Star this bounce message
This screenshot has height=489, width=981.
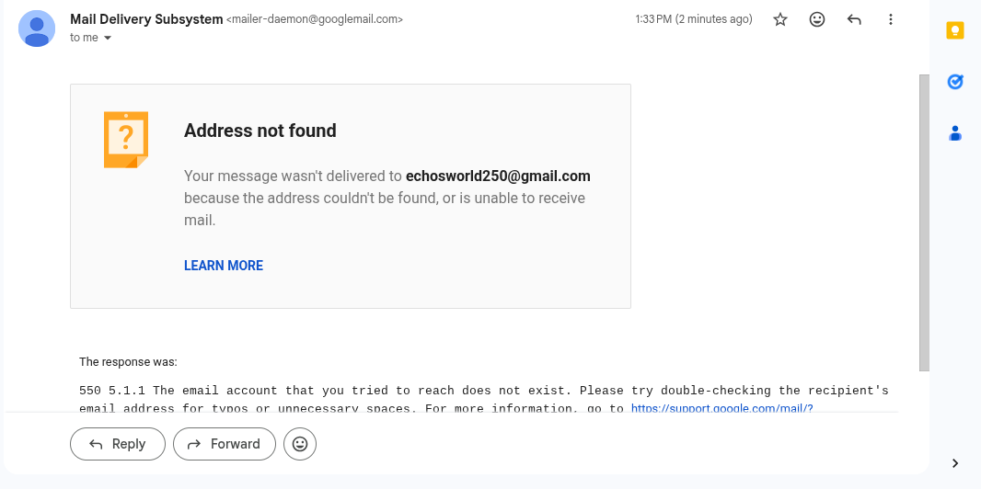point(780,19)
